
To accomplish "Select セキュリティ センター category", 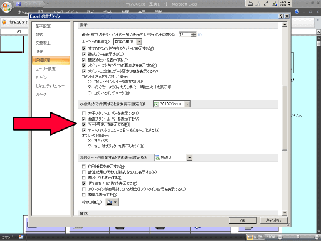I will click(x=51, y=86).
